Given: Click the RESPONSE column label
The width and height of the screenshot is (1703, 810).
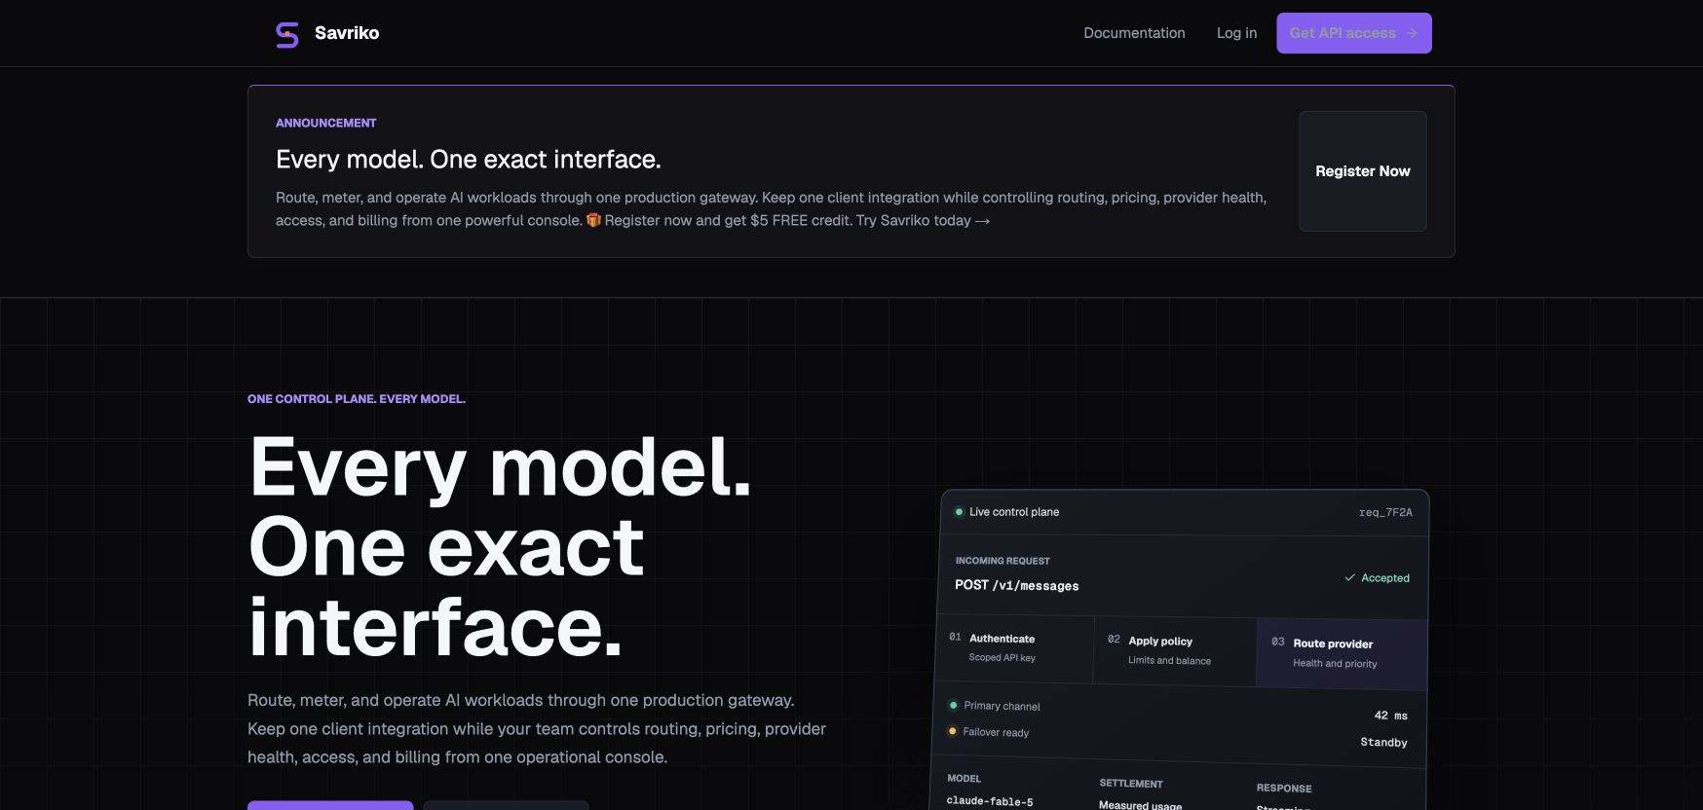Looking at the screenshot, I should pos(1283,789).
